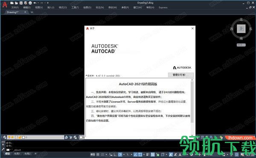Click status bar 模型 model space button
The height and width of the screenshot is (158, 256).
coord(93,155)
